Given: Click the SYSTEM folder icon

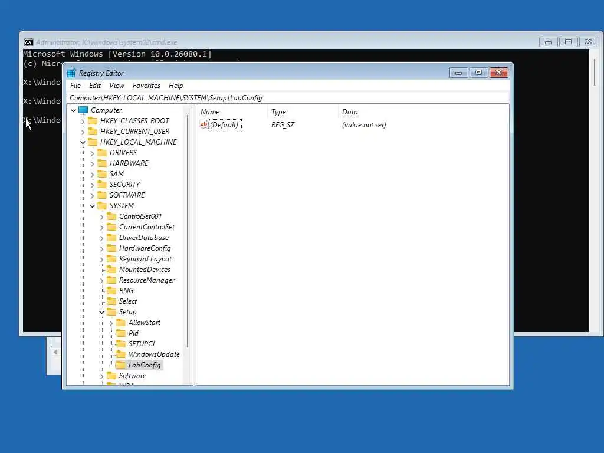Looking at the screenshot, I should [x=102, y=205].
